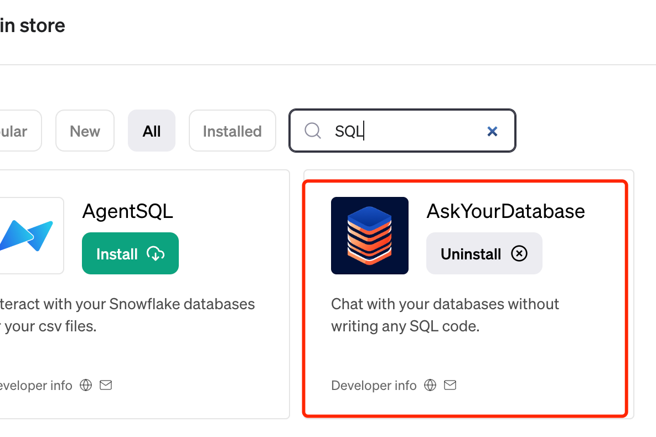Image resolution: width=656 pixels, height=437 pixels.
Task: Select the All plugins filter
Action: click(x=151, y=131)
